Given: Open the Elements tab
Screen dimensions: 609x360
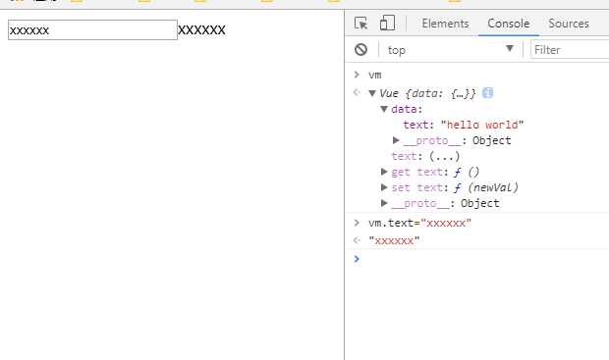Looking at the screenshot, I should pyautogui.click(x=445, y=24).
